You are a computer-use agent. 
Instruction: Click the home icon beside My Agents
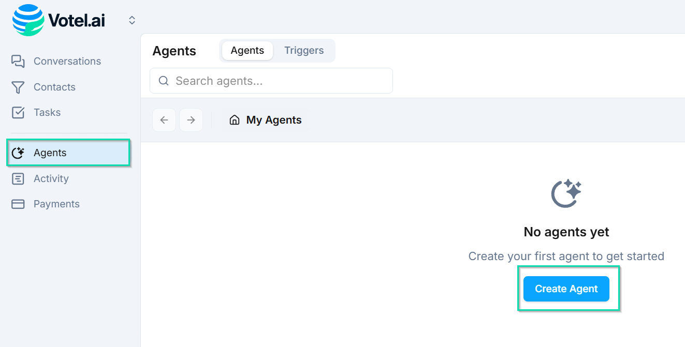pyautogui.click(x=235, y=119)
